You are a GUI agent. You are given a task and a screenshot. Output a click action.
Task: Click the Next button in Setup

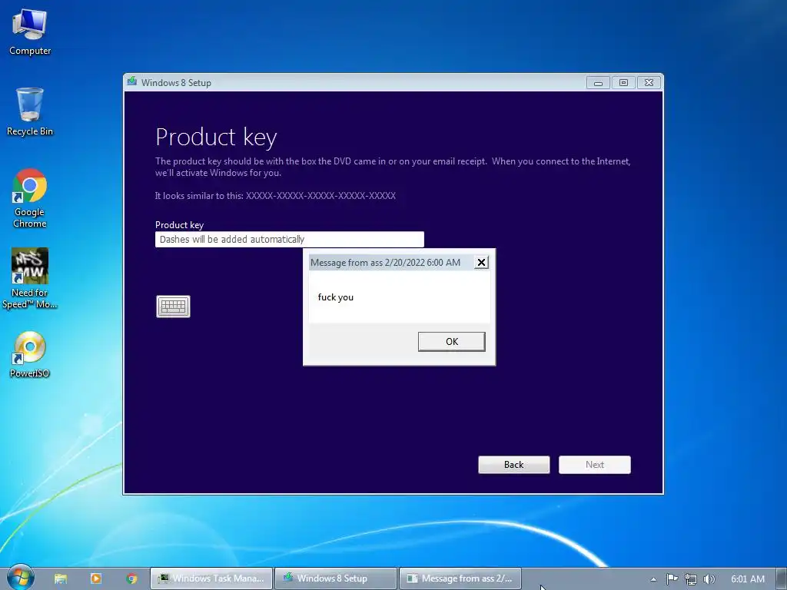click(x=594, y=465)
